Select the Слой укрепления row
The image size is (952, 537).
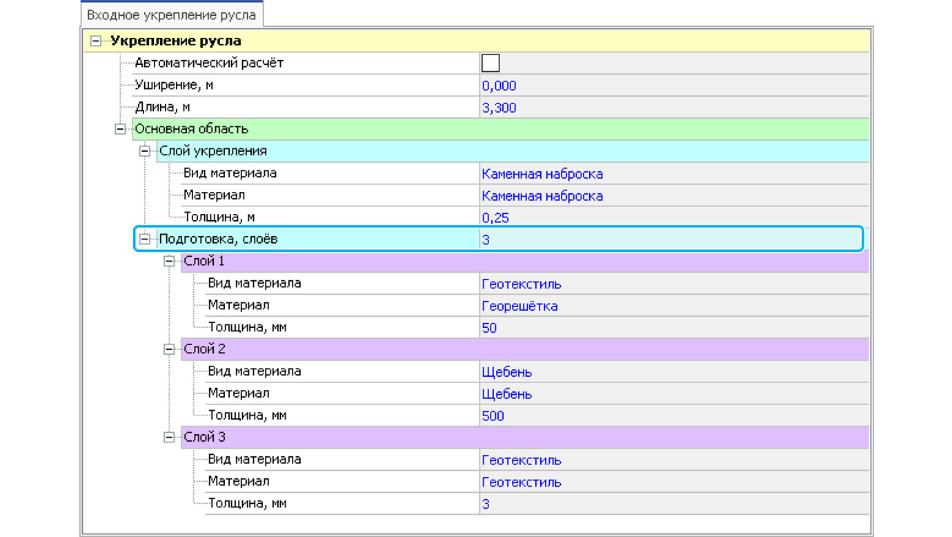pyautogui.click(x=513, y=151)
